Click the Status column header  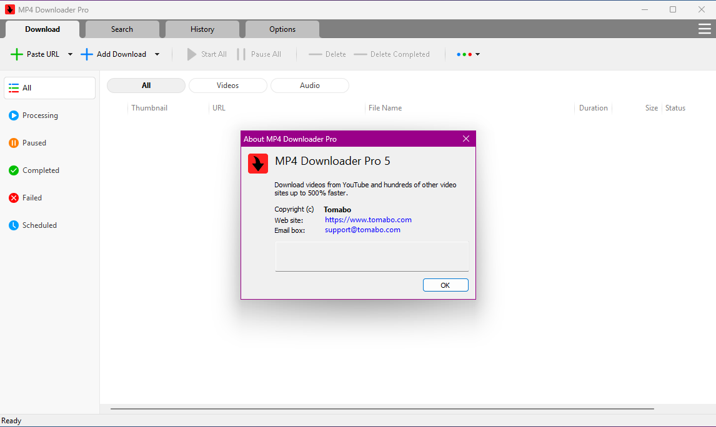click(x=675, y=107)
